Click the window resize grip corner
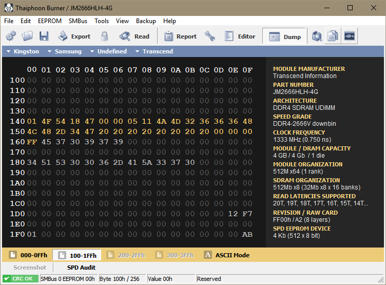Screen dimensions: 386x285 (381, 279)
